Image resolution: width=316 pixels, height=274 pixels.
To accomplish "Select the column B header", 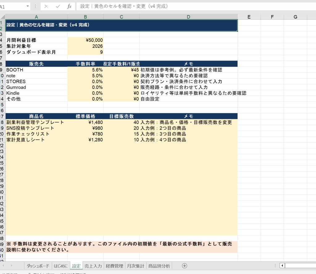I will pos(85,17).
